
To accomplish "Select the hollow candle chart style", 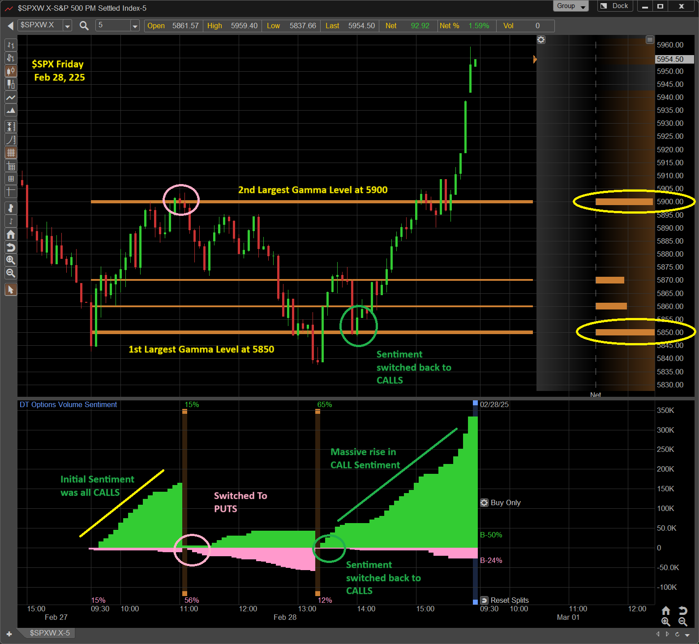I will 11,84.
